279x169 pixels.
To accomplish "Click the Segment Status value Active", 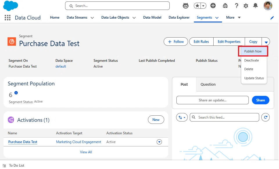I will coord(98,66).
